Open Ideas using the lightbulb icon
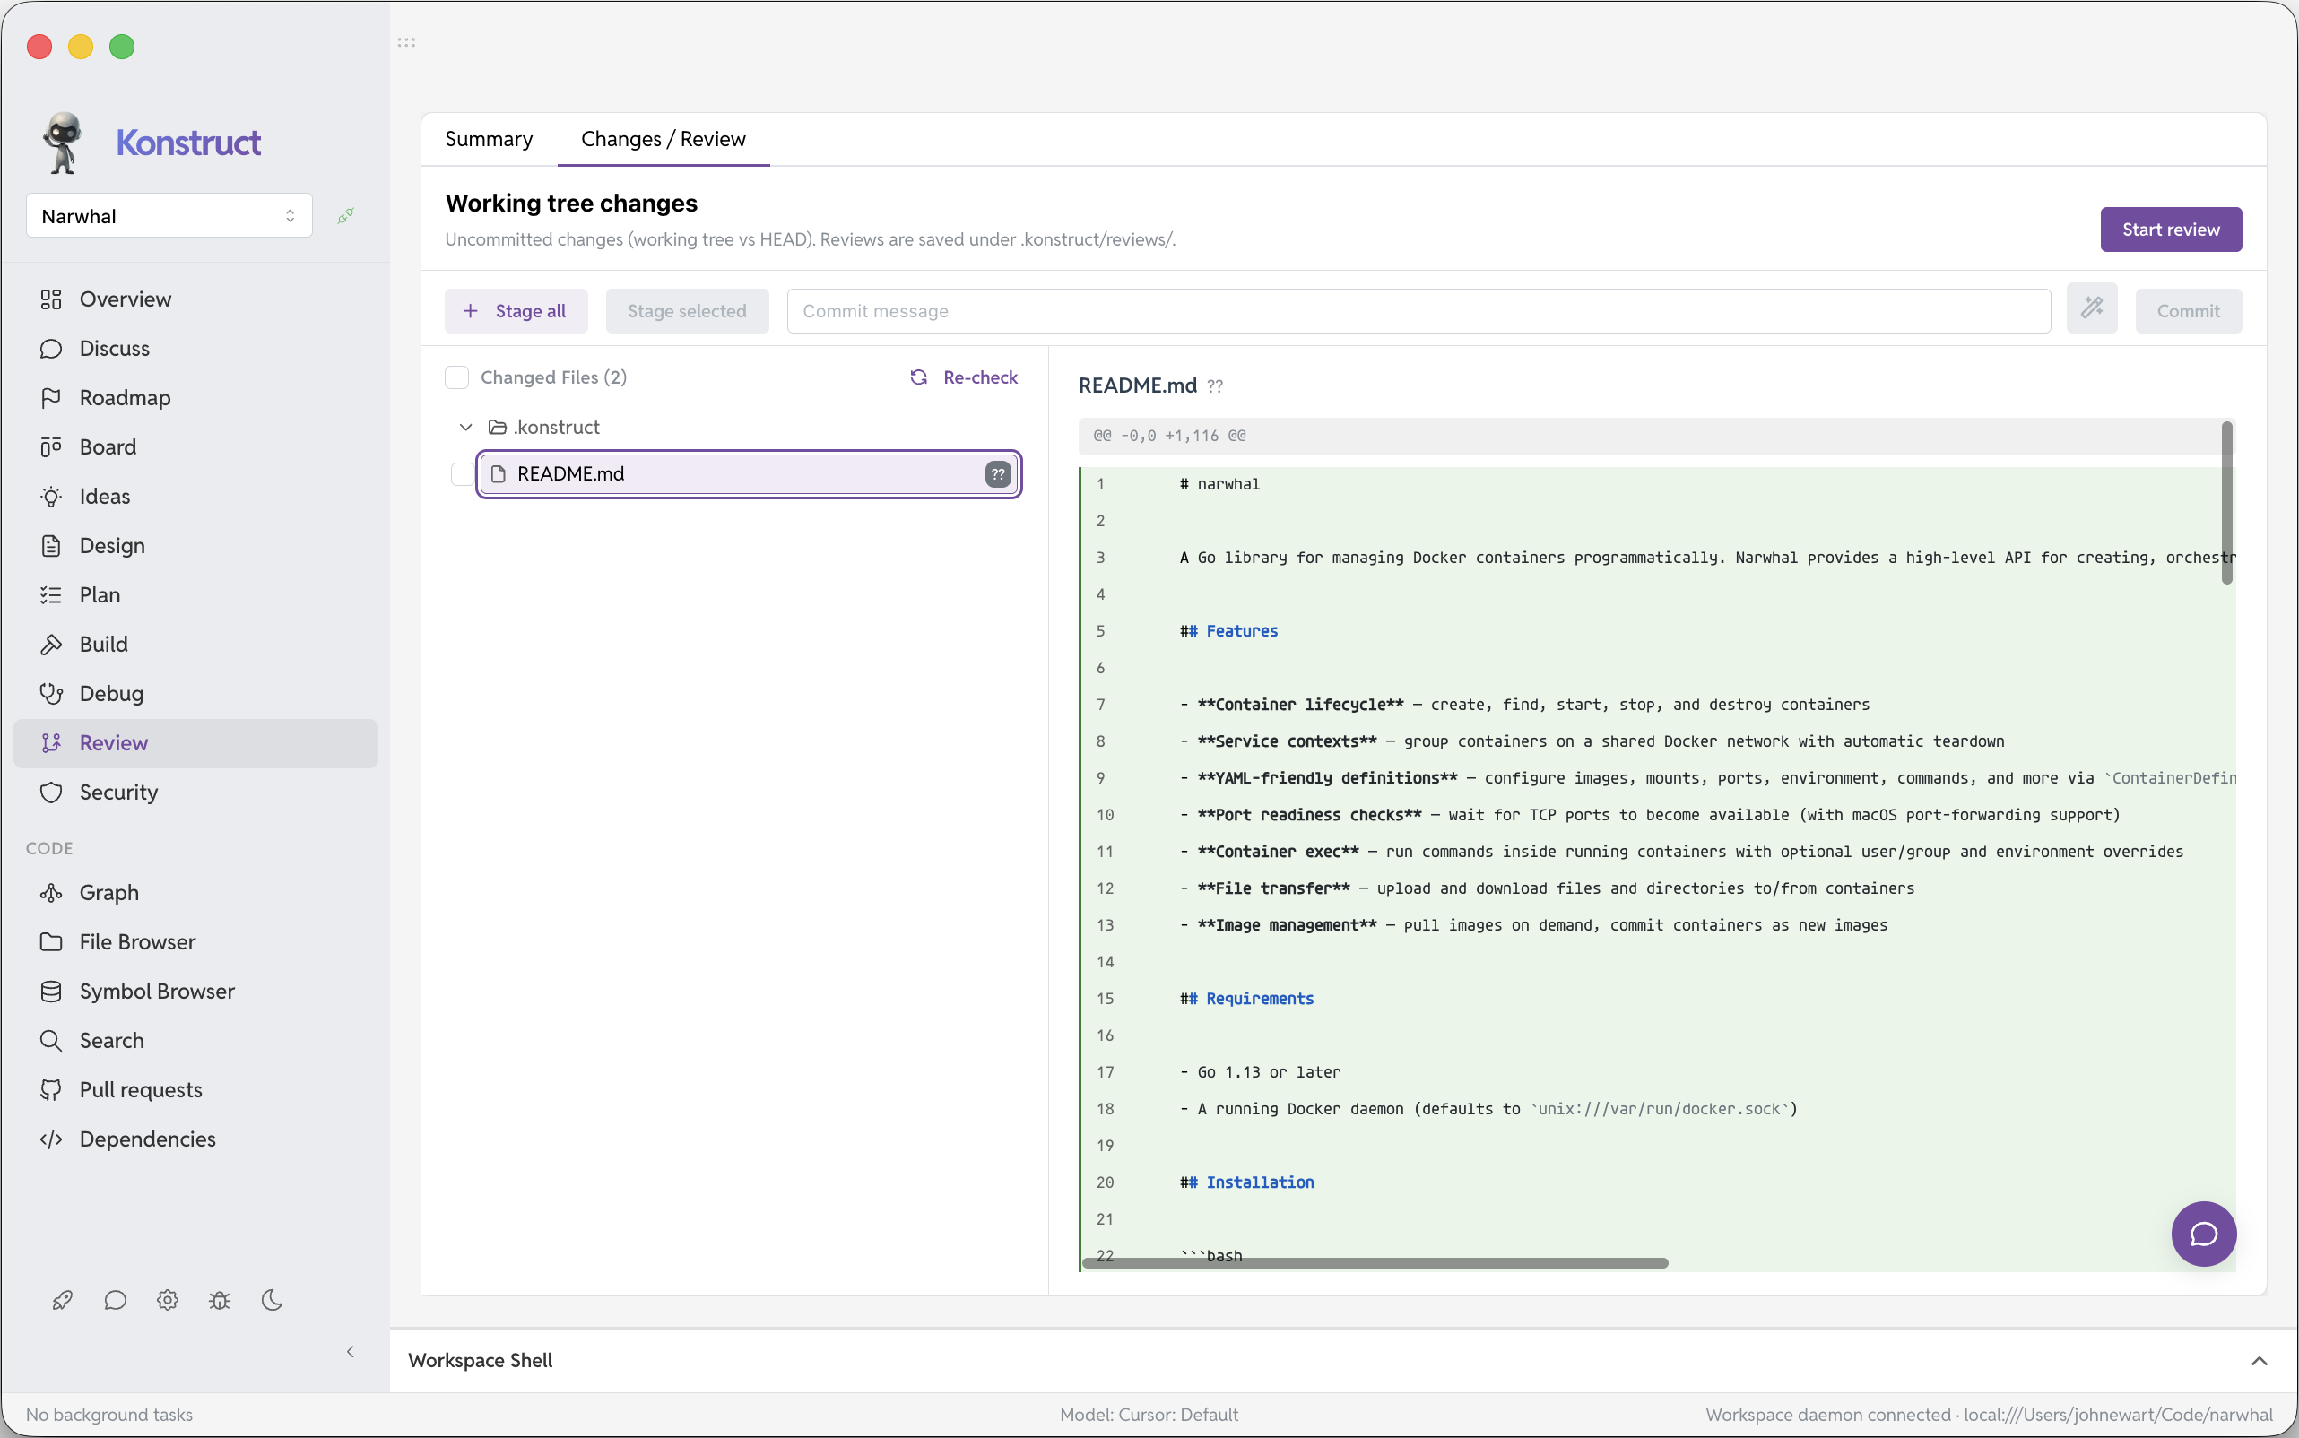The image size is (2299, 1438). pyautogui.click(x=51, y=497)
